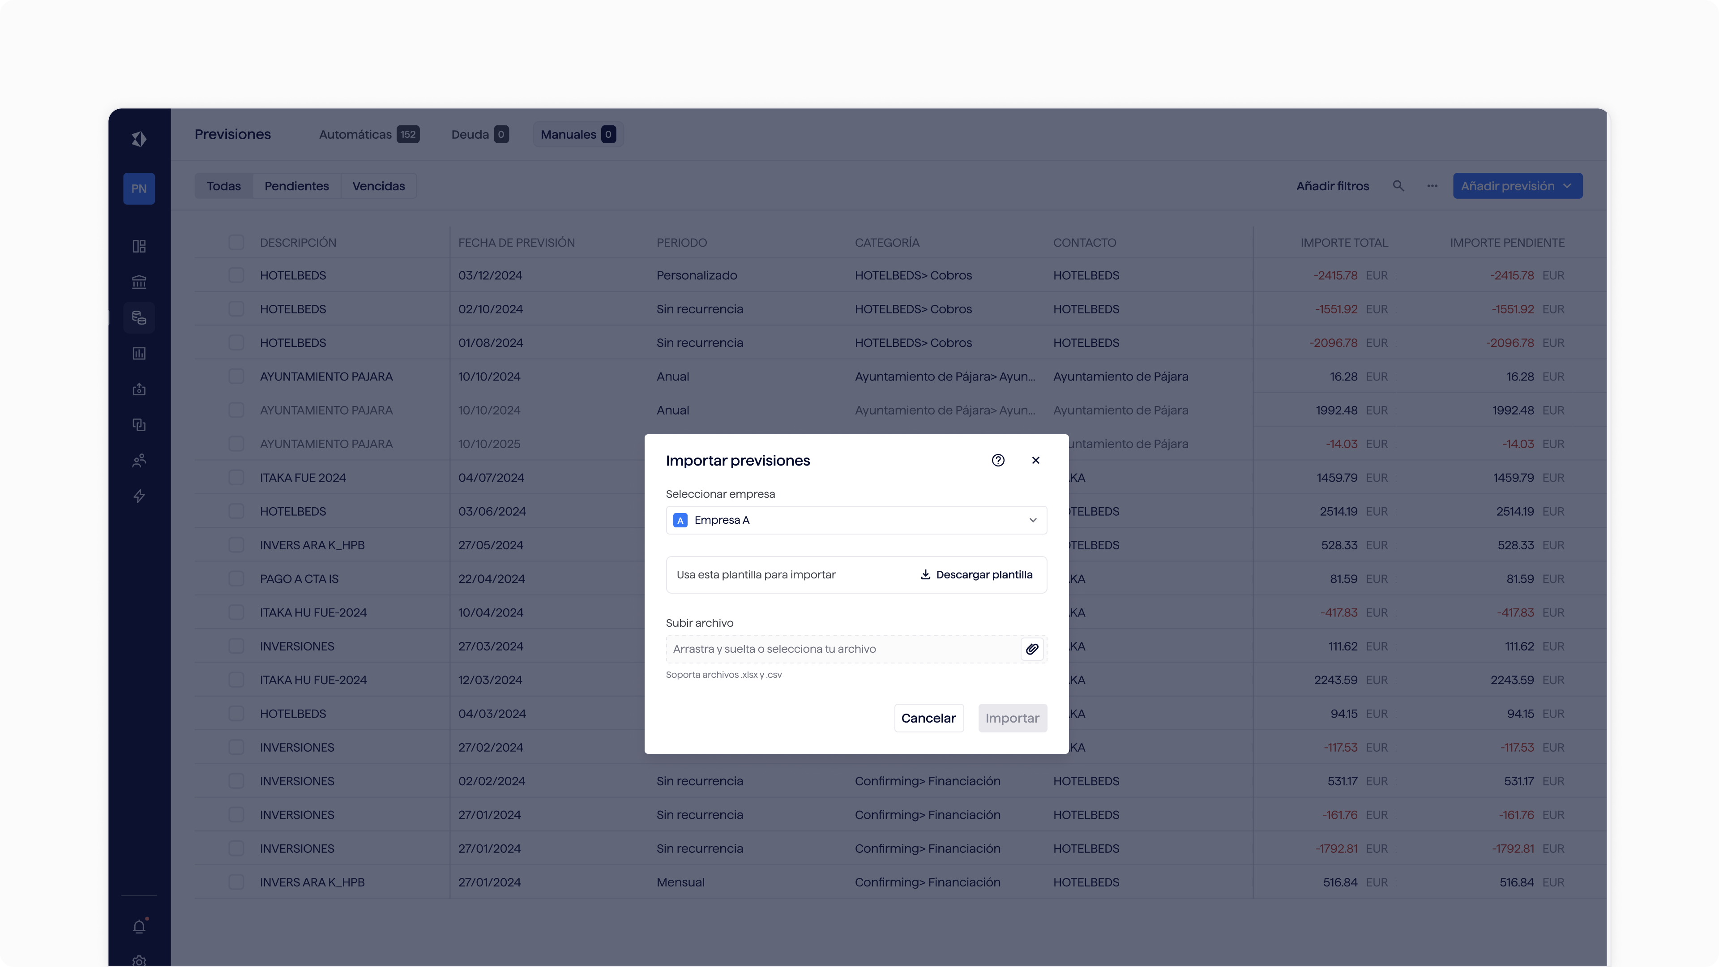Select the Todas filter tab
1719x967 pixels.
click(223, 186)
